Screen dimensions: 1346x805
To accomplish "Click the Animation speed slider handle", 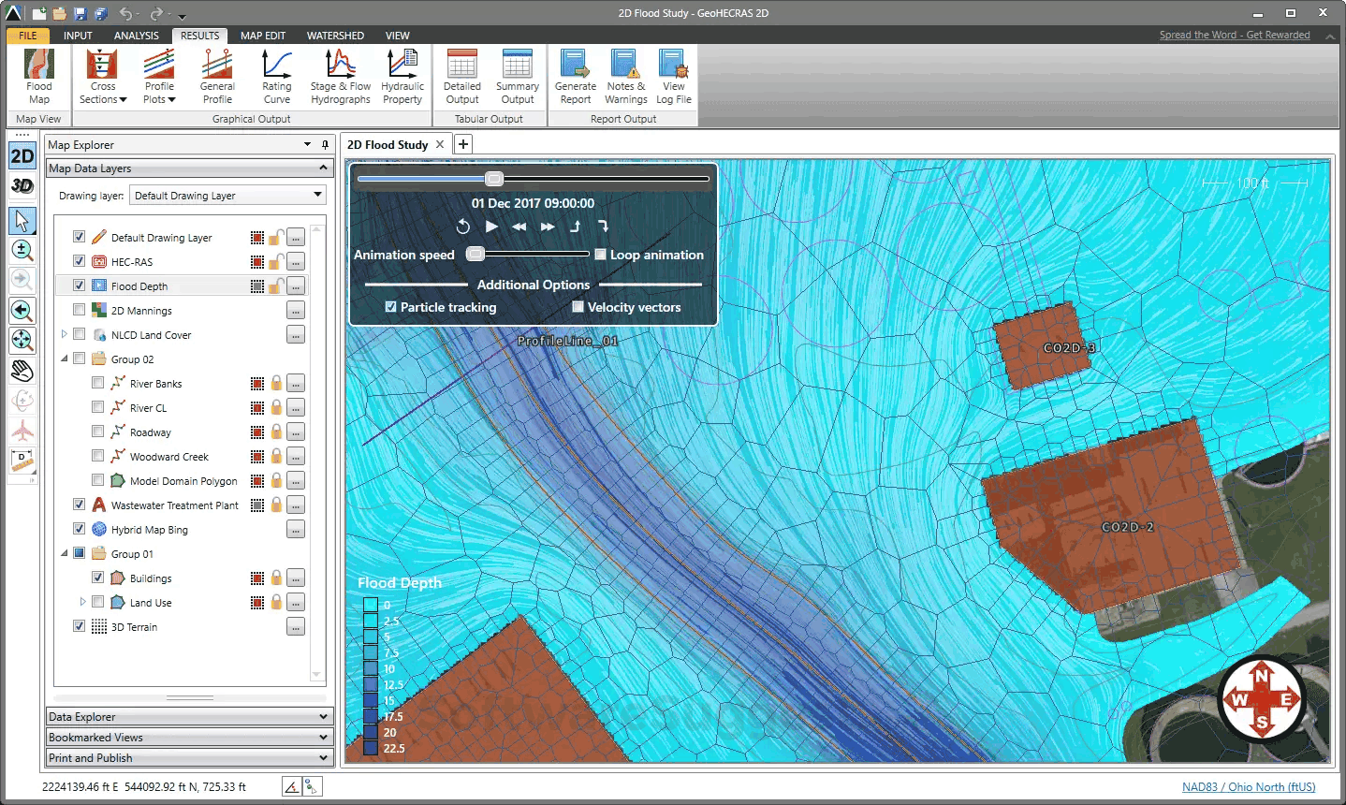I will pos(475,254).
